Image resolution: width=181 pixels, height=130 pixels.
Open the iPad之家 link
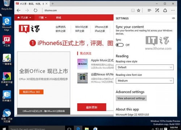100,31
